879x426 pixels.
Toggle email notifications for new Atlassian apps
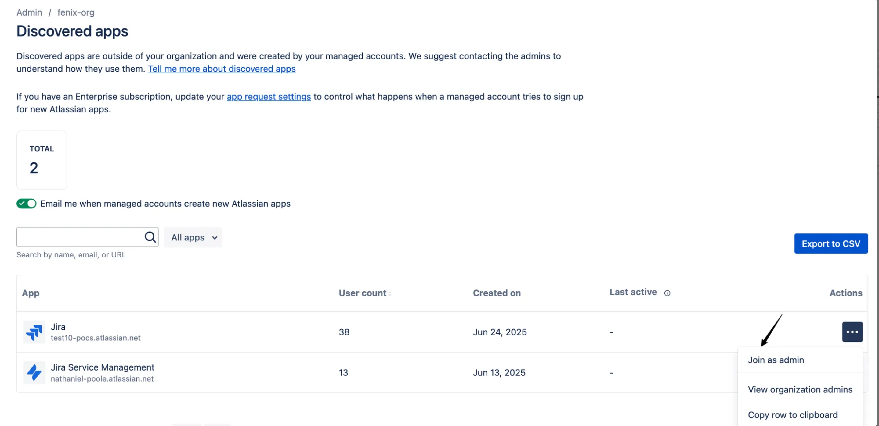coord(26,204)
